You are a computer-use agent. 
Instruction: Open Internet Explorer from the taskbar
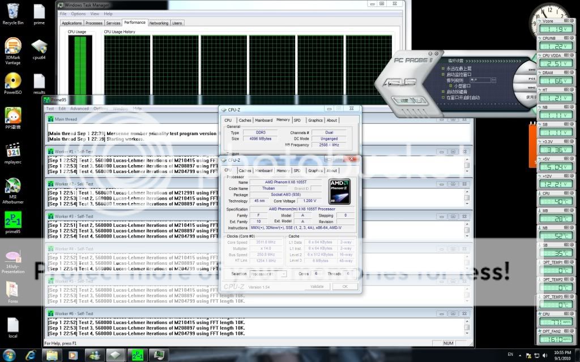(x=31, y=355)
